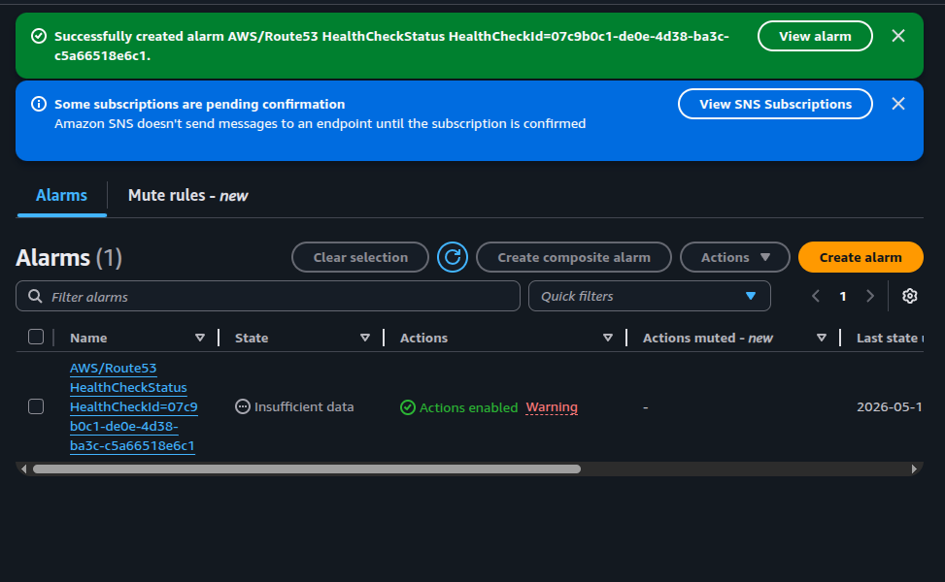Sort by Actions muted column arrow

[822, 338]
